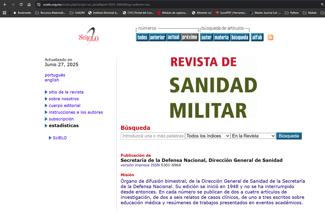Expand the Todos los índices dropdown
Screen dimensions: 325x215
click(208, 136)
